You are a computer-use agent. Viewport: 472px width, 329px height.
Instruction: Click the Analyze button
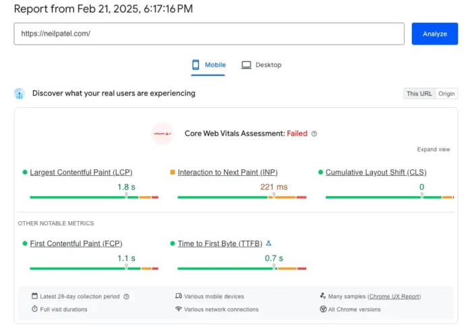[435, 34]
